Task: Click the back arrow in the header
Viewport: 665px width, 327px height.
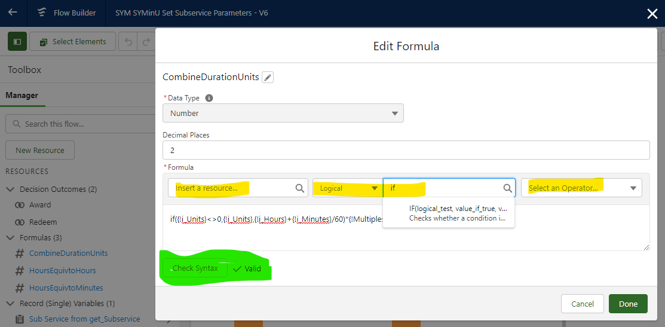Action: 13,13
